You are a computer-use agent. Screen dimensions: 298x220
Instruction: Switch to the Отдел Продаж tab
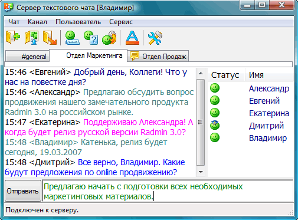coord(158,57)
